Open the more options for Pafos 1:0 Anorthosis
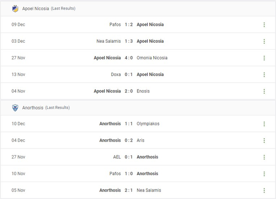The width and height of the screenshot is (276, 199). pos(264,174)
